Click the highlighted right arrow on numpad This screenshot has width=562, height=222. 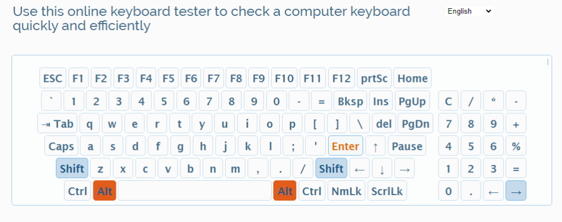(x=516, y=191)
